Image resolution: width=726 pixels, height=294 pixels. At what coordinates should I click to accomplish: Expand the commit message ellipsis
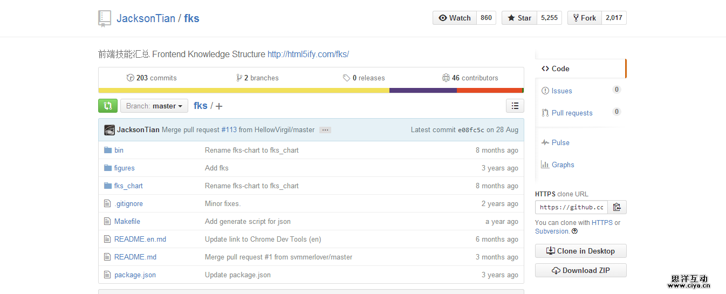point(325,130)
